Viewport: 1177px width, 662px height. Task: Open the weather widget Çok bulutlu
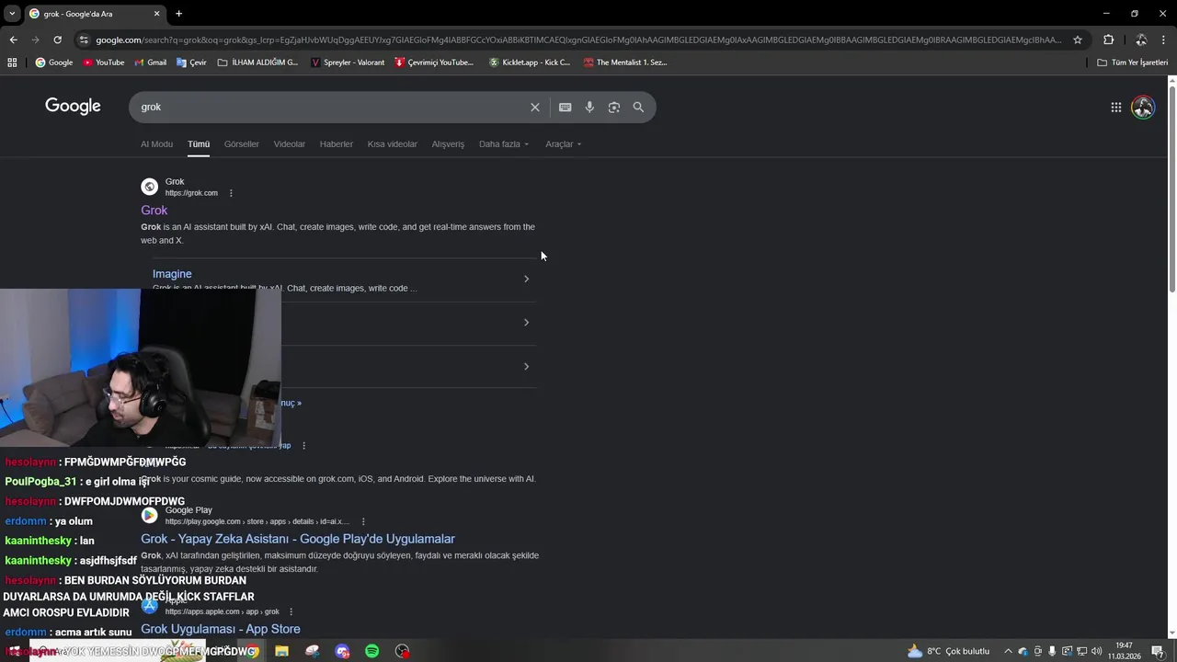948,651
